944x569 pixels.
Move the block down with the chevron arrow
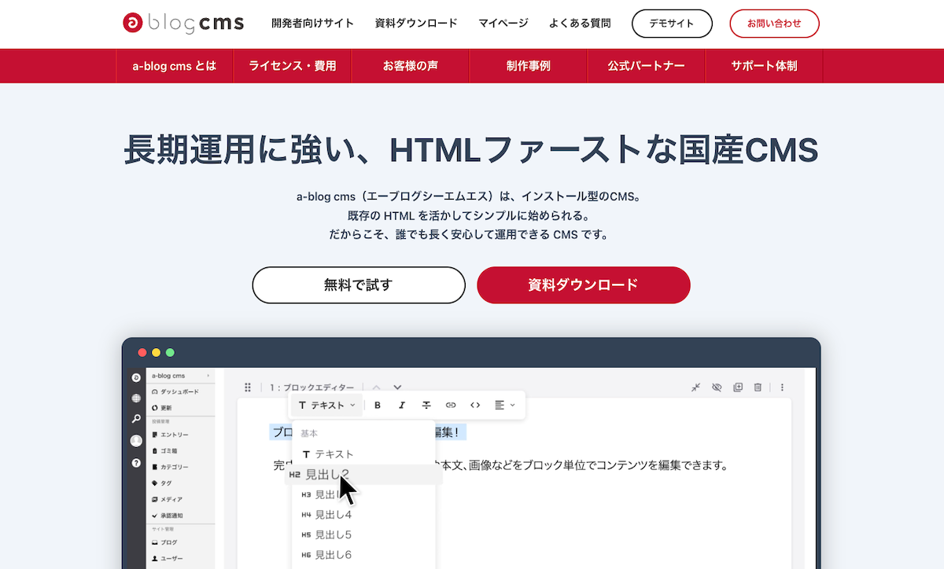pos(397,387)
